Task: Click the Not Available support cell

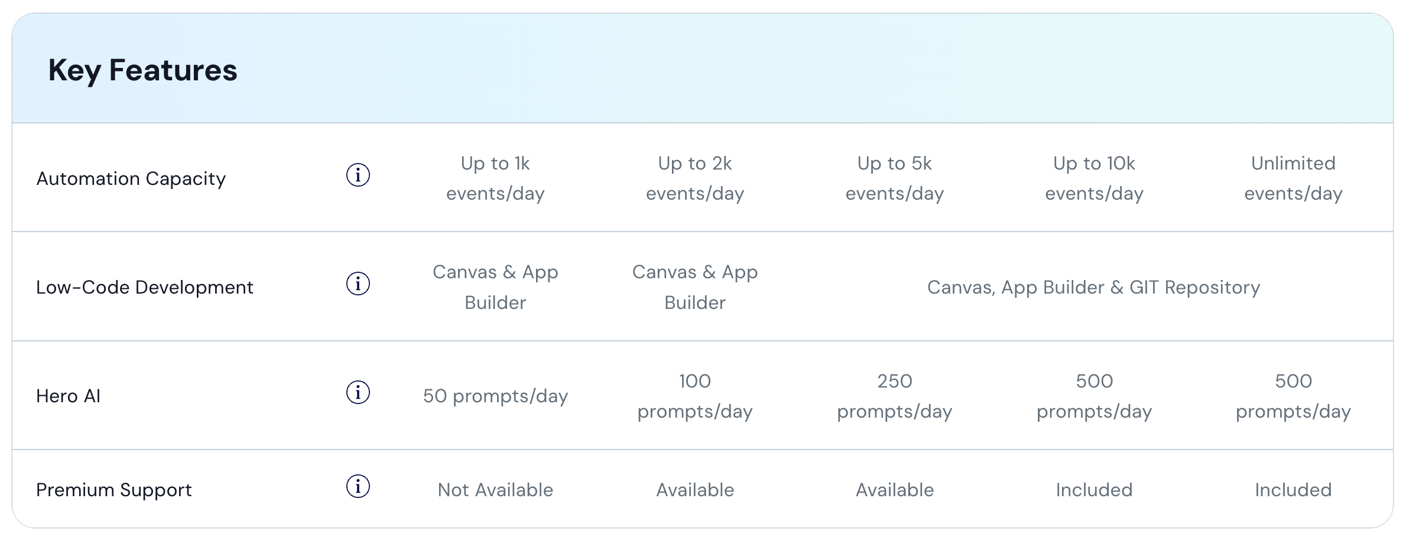Action: click(495, 490)
